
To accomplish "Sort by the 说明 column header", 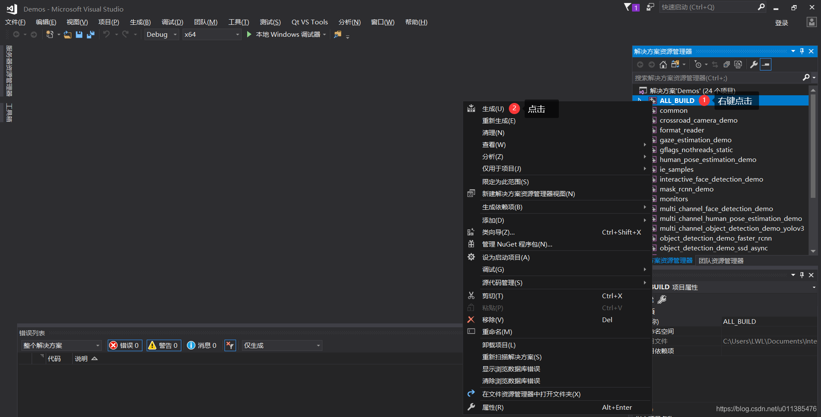I will pos(81,359).
